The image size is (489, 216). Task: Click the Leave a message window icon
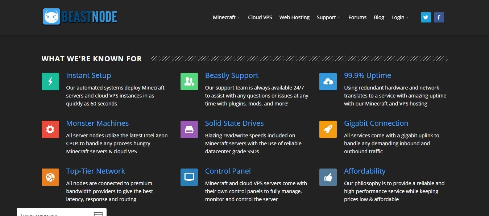click(98, 214)
